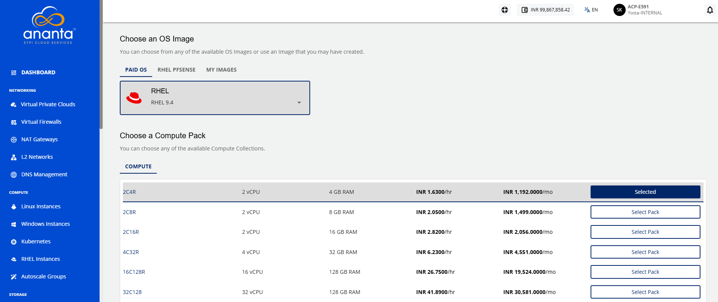Image resolution: width=718 pixels, height=302 pixels.
Task: Navigate to DNS Management
Action: pyautogui.click(x=44, y=174)
